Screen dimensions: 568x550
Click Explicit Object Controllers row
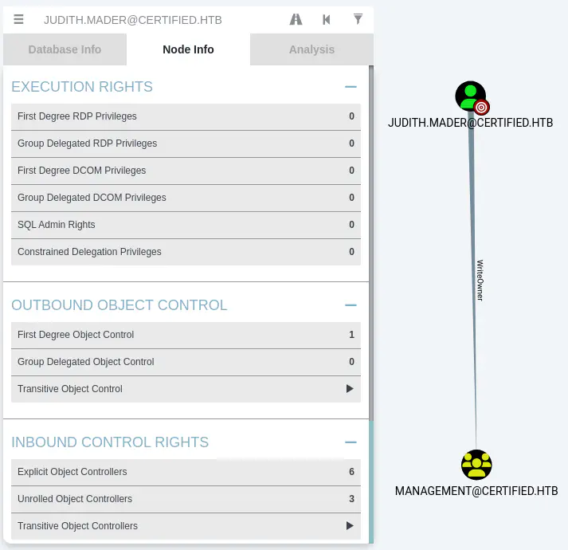[186, 472]
